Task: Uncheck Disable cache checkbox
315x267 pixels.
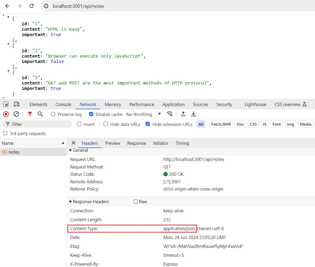Action: tap(91, 114)
